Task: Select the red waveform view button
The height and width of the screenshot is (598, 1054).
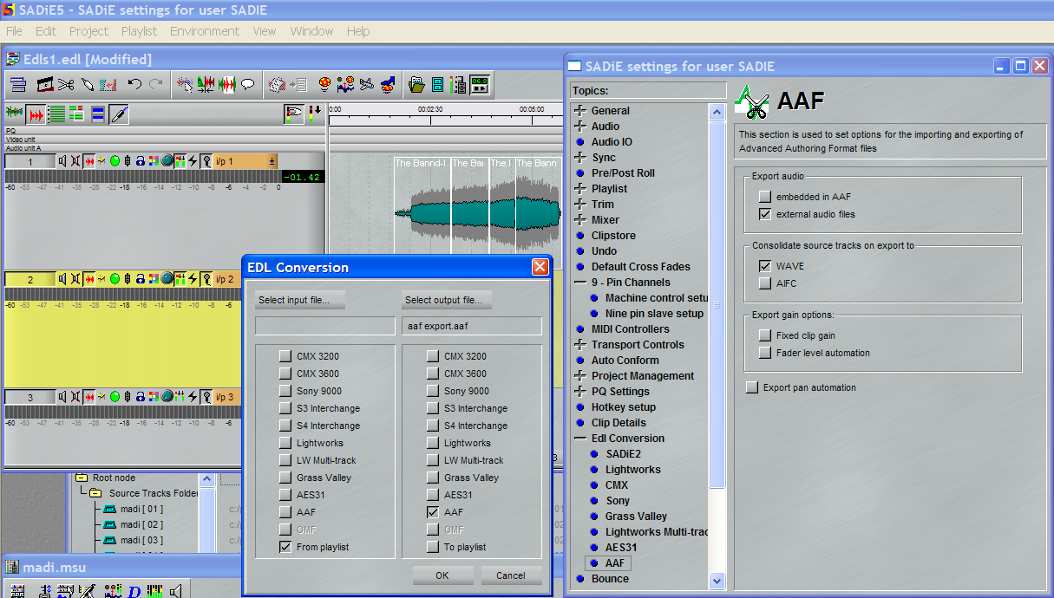Action: pyautogui.click(x=36, y=114)
